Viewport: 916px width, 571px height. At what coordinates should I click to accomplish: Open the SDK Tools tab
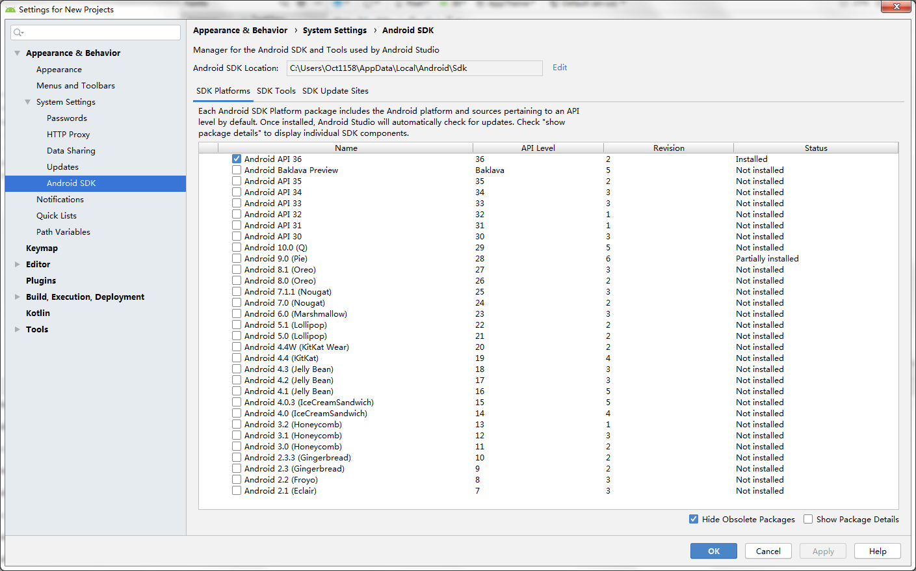point(276,91)
